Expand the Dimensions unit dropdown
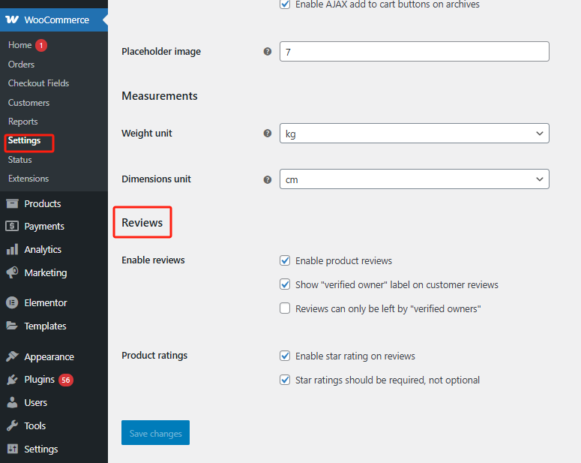 (414, 179)
